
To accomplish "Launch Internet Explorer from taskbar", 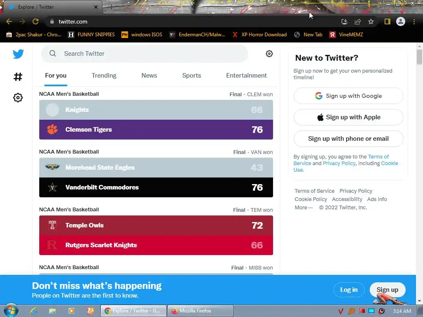I will tap(33, 311).
